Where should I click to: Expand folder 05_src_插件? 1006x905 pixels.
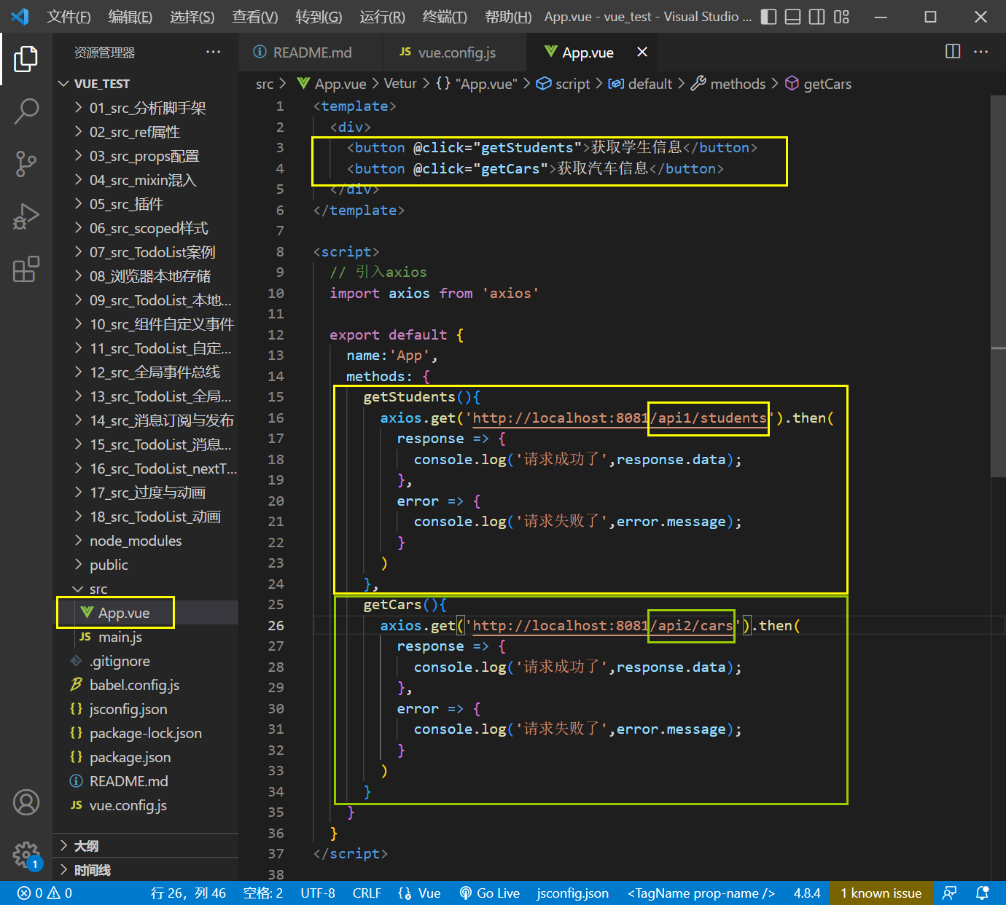point(146,204)
